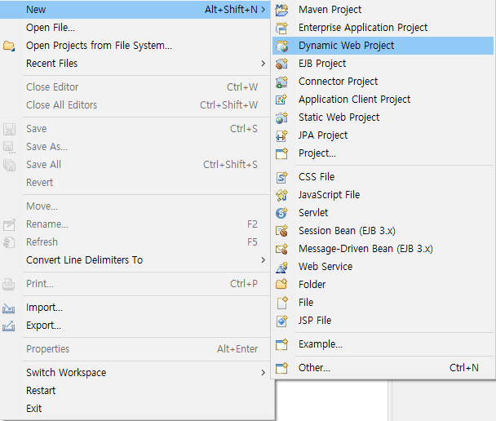Screen dimensions: 496x421
Task: Click the Maven Project icon
Action: click(x=281, y=10)
